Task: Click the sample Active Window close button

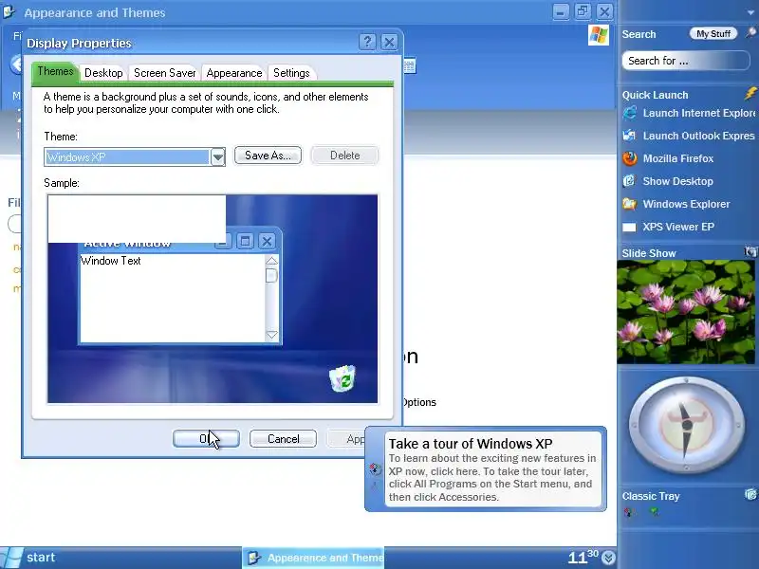Action: (x=267, y=241)
